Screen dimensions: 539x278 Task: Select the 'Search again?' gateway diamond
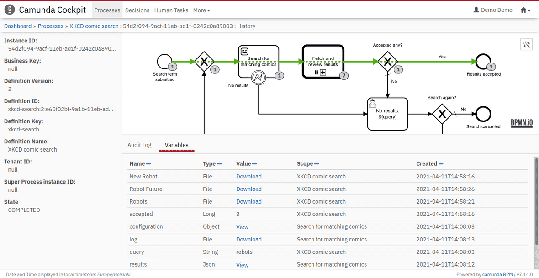pyautogui.click(x=442, y=114)
